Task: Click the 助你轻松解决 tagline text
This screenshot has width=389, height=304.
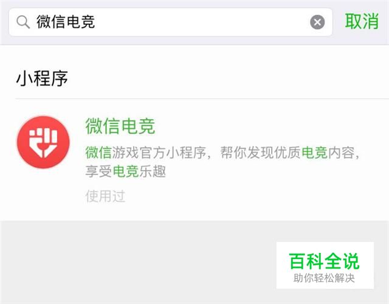Action: pyautogui.click(x=324, y=278)
